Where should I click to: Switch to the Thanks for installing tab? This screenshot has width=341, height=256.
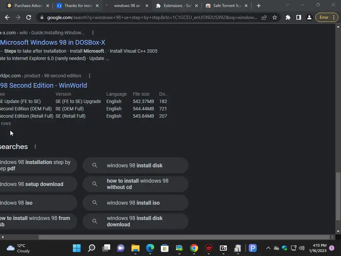click(x=78, y=6)
